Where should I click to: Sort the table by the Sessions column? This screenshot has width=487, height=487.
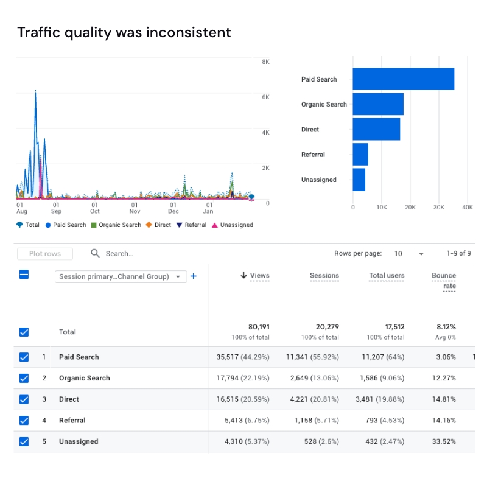click(x=324, y=275)
